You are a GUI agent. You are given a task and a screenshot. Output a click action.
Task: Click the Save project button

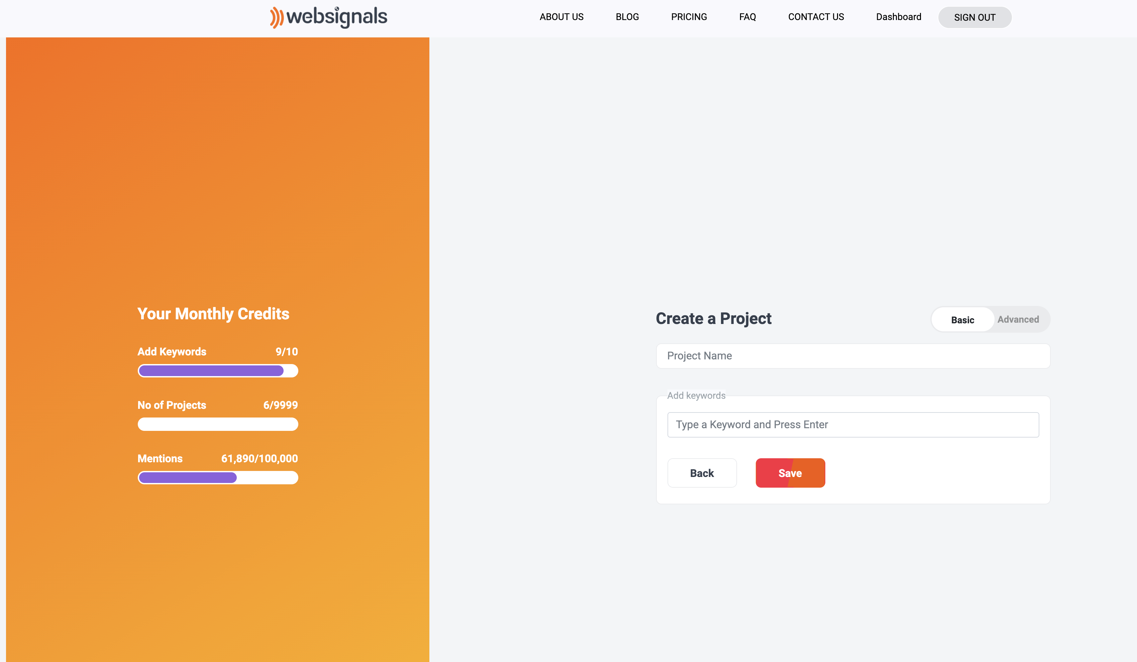point(790,473)
